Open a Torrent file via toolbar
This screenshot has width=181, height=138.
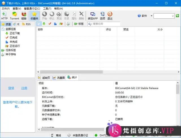tap(14, 16)
